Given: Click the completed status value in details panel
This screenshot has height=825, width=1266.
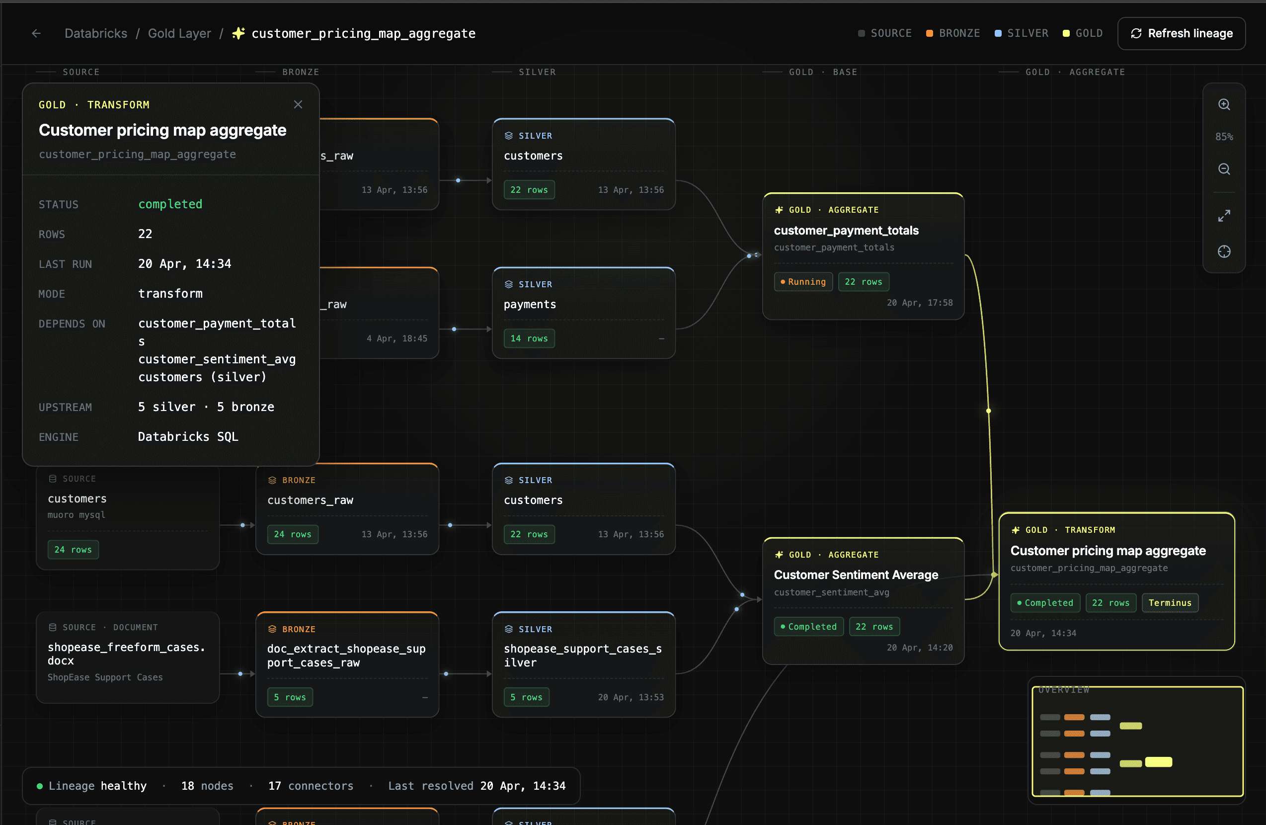Looking at the screenshot, I should tap(170, 204).
